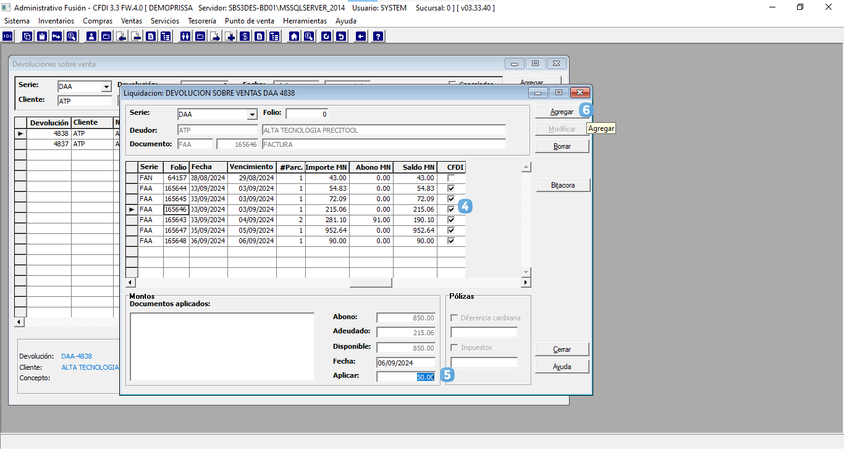Toggle CFDI checkbox for folio 165643
The image size is (844, 450).
451,220
